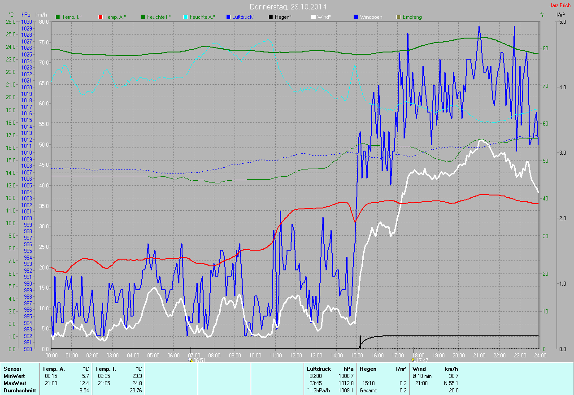Select the 'Regen*' legend label
The height and width of the screenshot is (395, 574).
click(x=283, y=17)
